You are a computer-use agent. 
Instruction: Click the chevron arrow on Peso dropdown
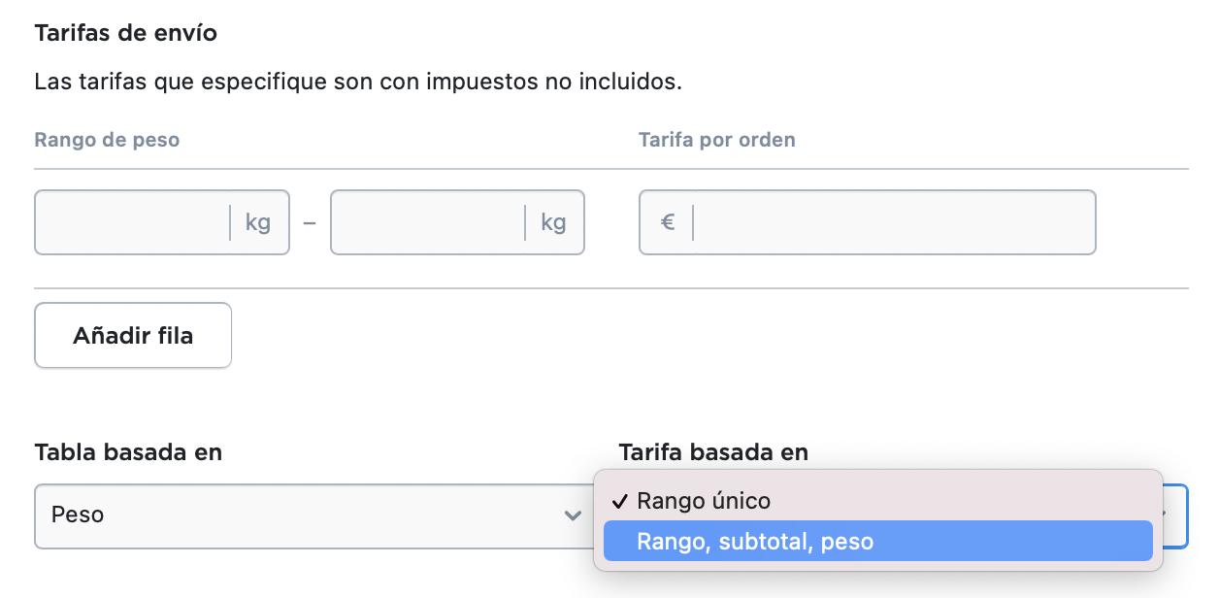pos(573,515)
